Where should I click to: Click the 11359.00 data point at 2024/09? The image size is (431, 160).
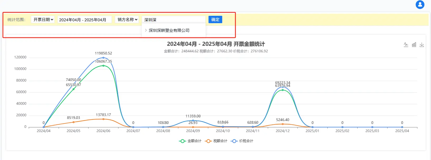point(193,121)
